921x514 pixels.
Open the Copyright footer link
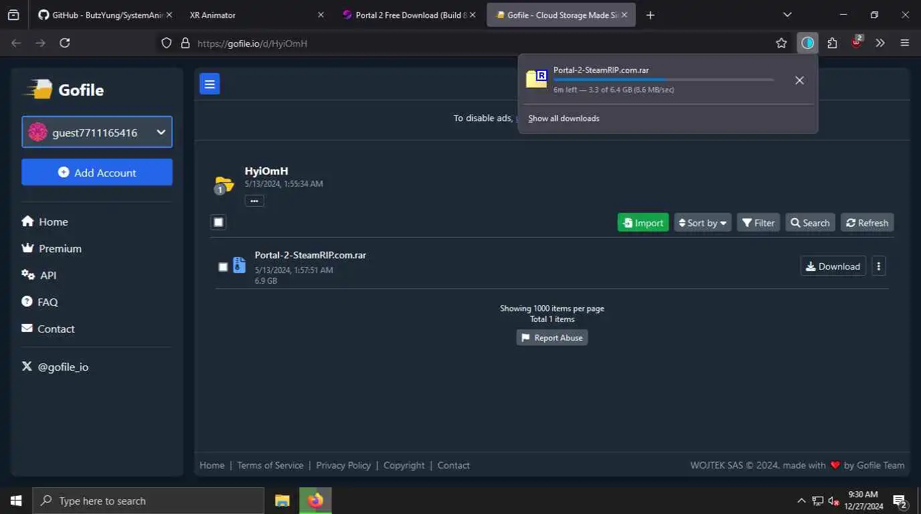404,465
